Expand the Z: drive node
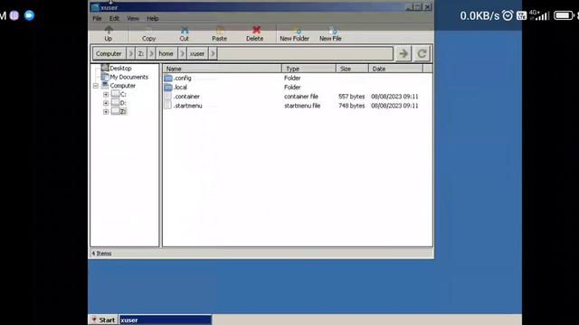This screenshot has width=579, height=325. pyautogui.click(x=106, y=112)
